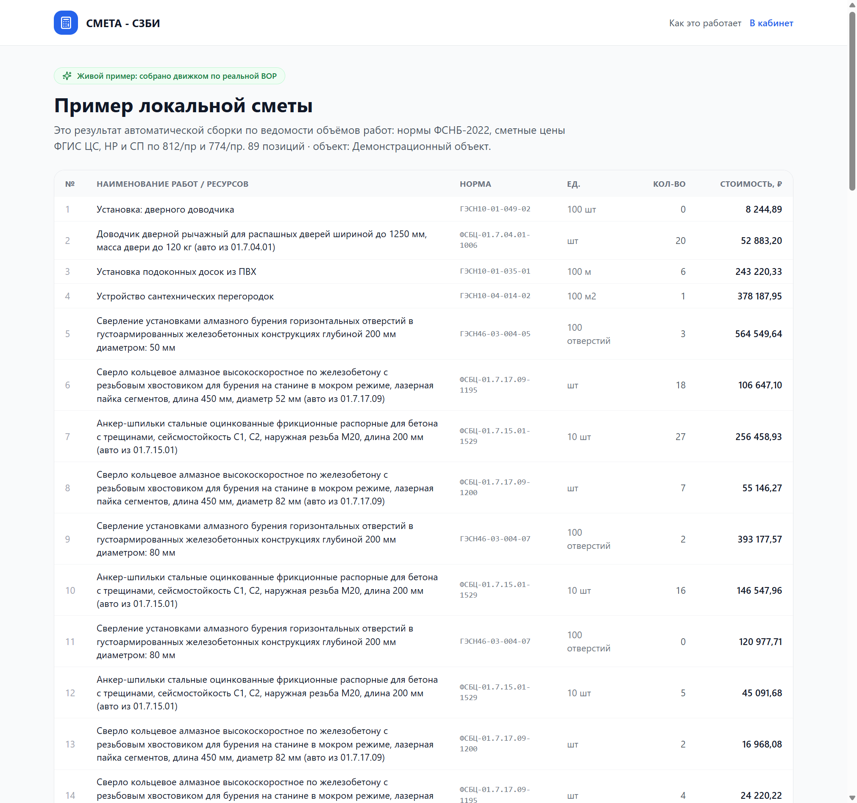Click unit cell '100 м2'

tap(582, 296)
